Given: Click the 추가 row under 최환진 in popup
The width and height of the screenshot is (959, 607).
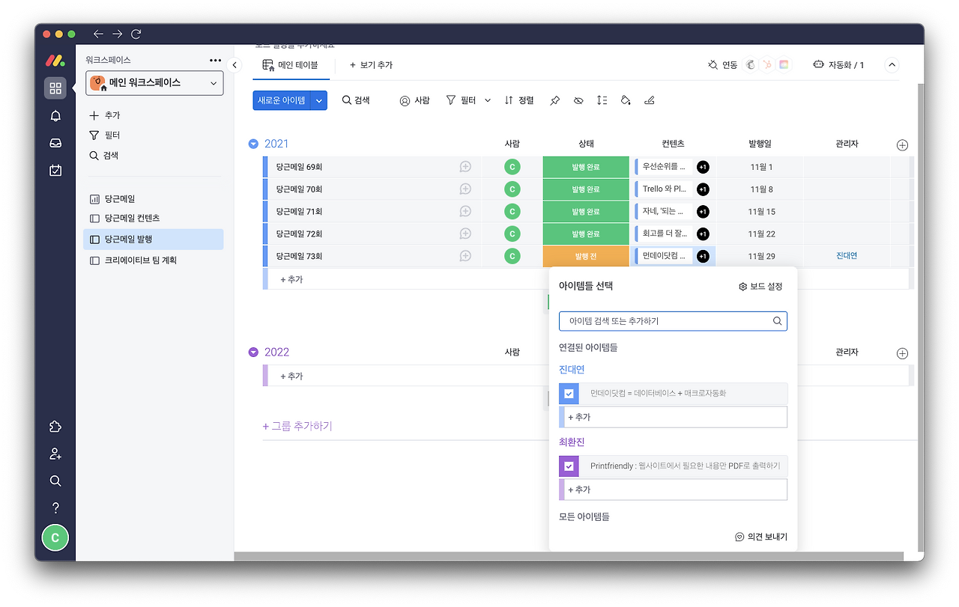Looking at the screenshot, I should (x=673, y=489).
